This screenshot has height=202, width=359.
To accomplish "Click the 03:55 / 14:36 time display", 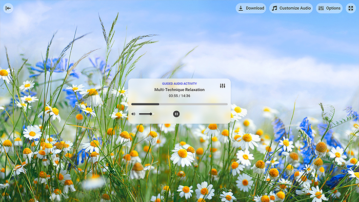I will [180, 96].
